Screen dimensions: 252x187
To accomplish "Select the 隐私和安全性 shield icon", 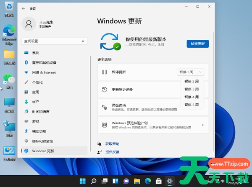I will point(26,141).
